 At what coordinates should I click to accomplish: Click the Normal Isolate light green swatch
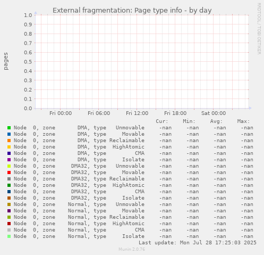(9, 236)
